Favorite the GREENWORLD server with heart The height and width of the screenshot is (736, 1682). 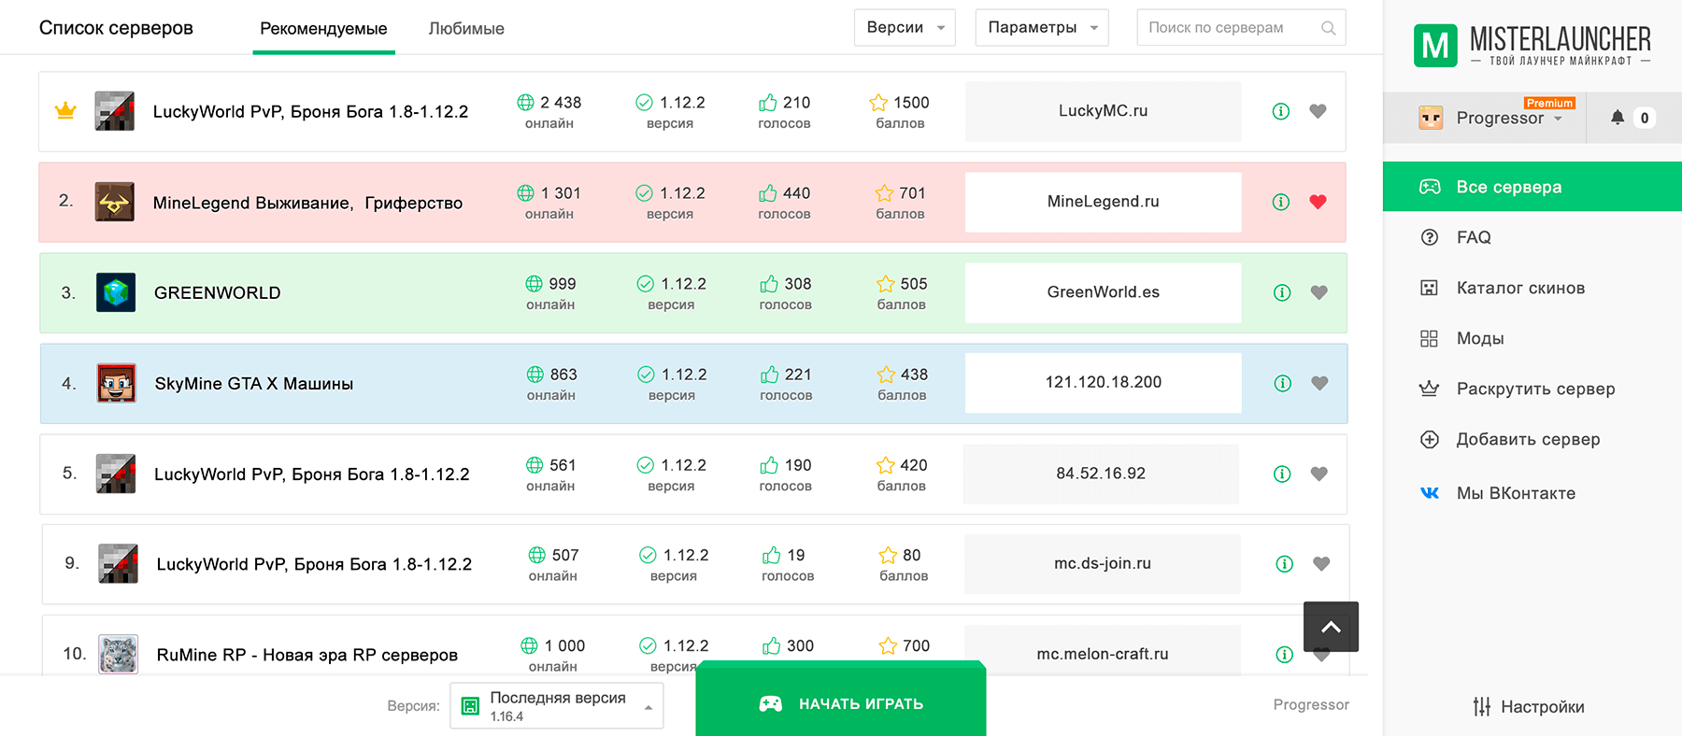click(1319, 292)
